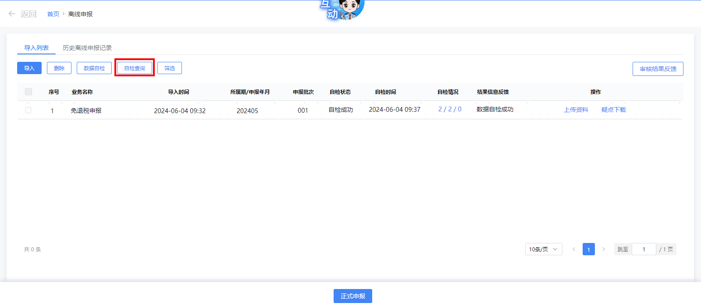Screen dimensions: 701x307
Task: Check the row 1 免退税申报 checkbox
Action: [x=28, y=110]
